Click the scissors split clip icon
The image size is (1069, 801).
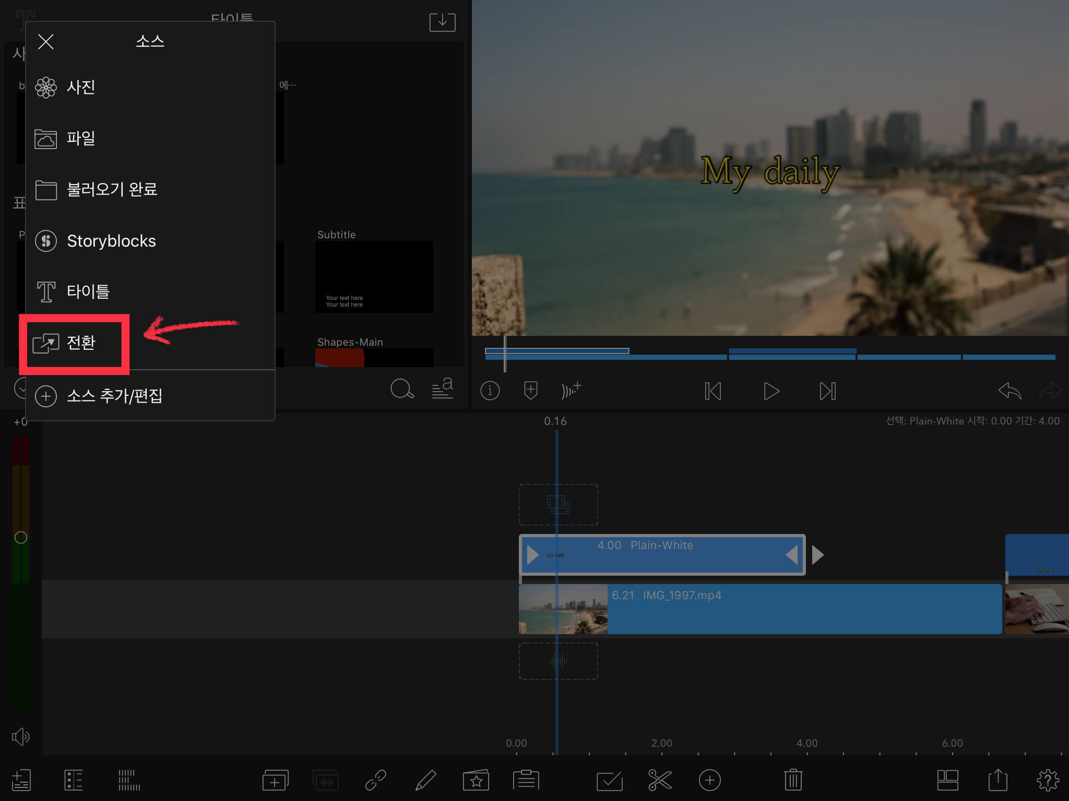(660, 780)
